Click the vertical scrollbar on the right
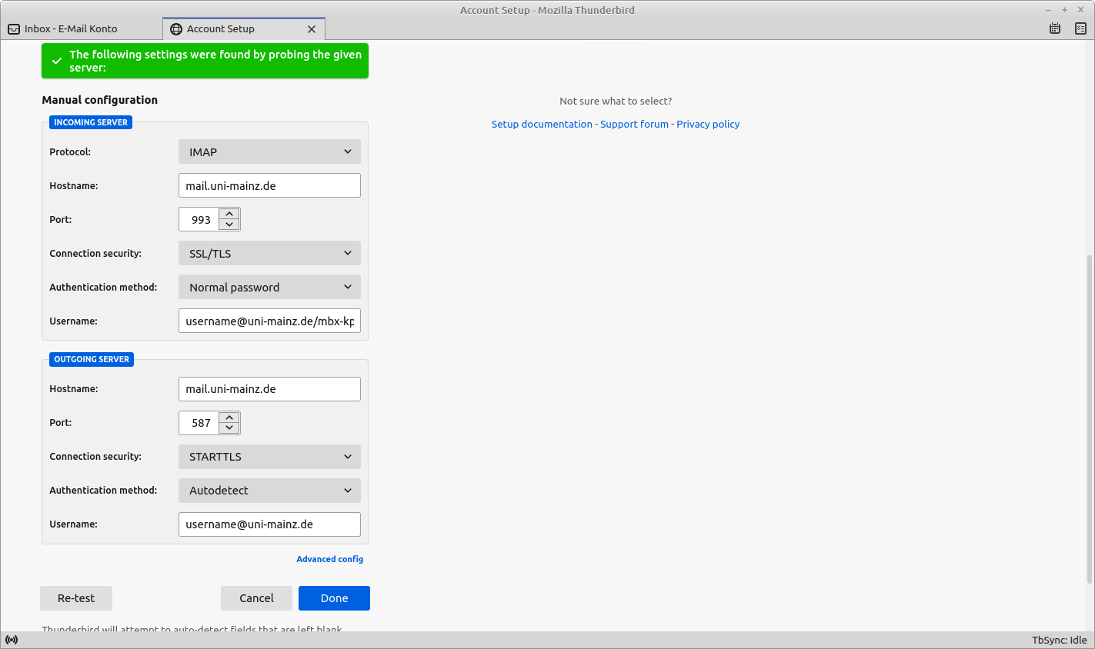 [1090, 419]
